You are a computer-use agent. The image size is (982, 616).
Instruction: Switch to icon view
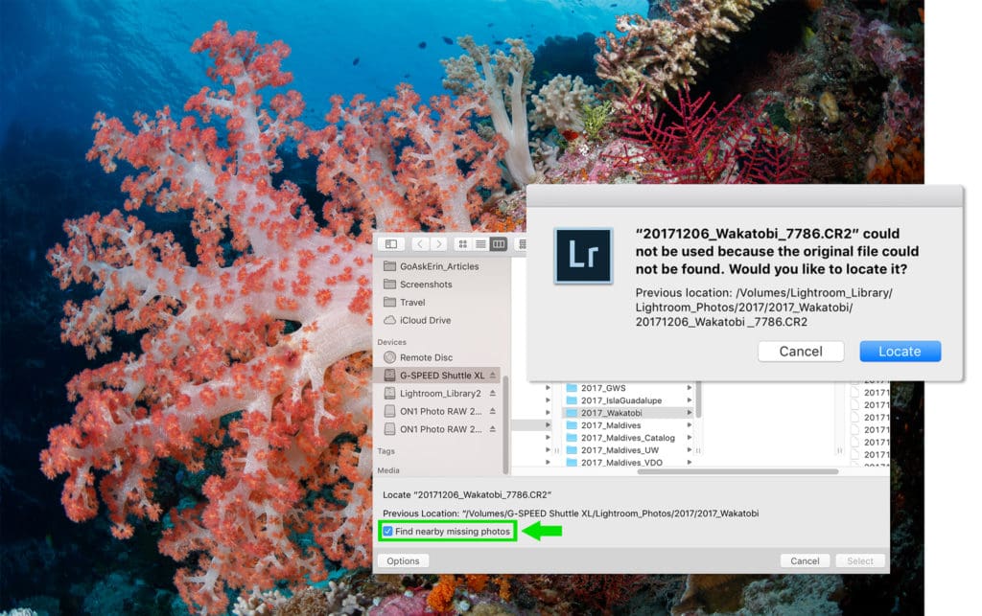(x=463, y=244)
